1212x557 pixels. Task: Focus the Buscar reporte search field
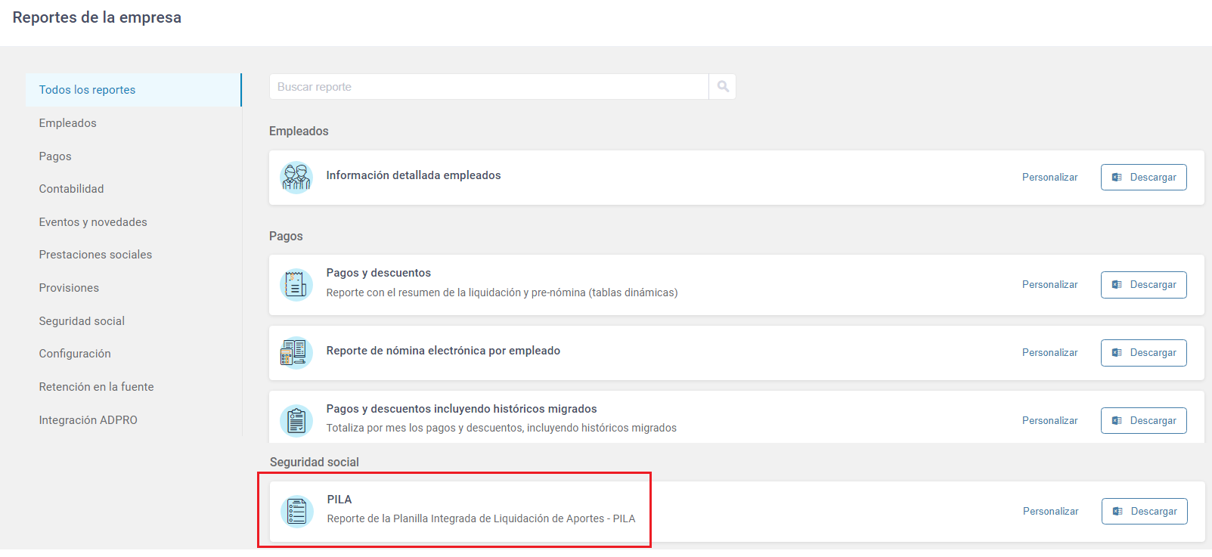pyautogui.click(x=489, y=87)
